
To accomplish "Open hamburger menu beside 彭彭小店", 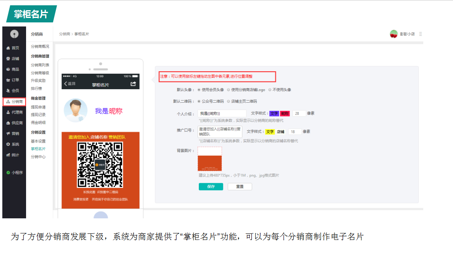I will (x=420, y=34).
